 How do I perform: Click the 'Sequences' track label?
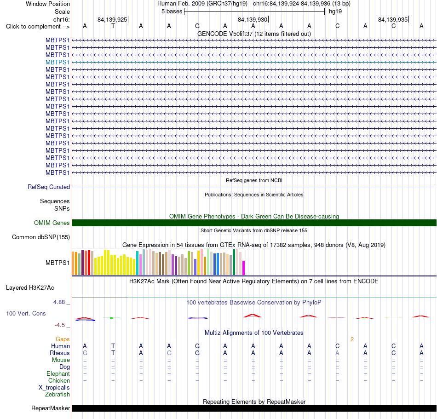click(x=55, y=201)
